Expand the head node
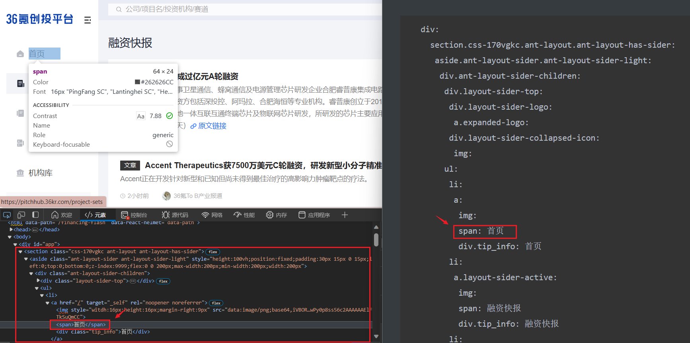The width and height of the screenshot is (690, 343). (x=11, y=230)
